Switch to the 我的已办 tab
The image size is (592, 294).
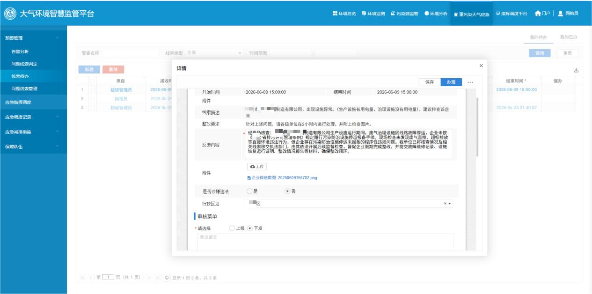569,37
